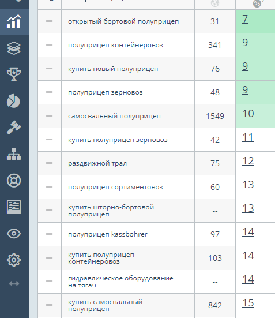Select keyword купить полуприцеп зерновоз
The image size is (275, 318).
click(118, 140)
